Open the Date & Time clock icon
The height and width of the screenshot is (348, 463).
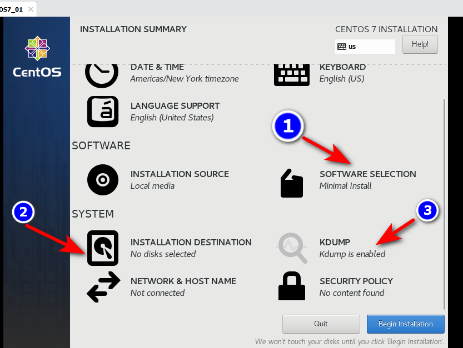102,75
